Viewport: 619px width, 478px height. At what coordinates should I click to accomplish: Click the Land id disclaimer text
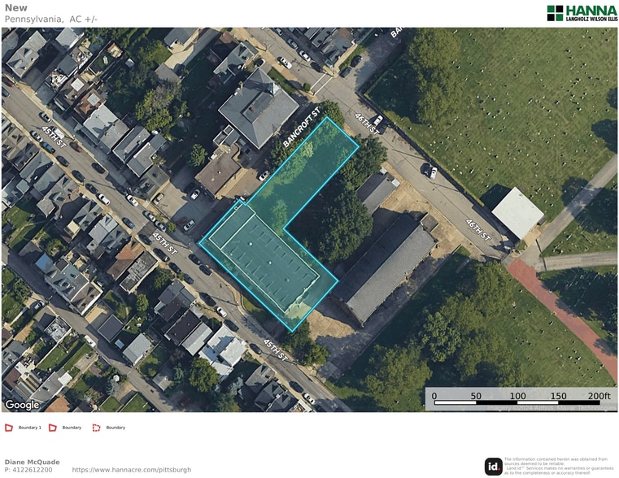(559, 466)
